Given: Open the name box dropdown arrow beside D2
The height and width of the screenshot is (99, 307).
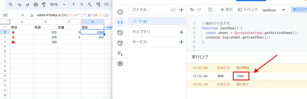Looking at the screenshot, I should [x=23, y=15].
